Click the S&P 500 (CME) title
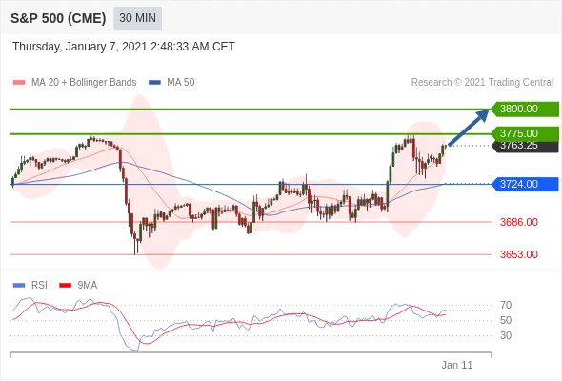This screenshot has width=562, height=381. [58, 18]
